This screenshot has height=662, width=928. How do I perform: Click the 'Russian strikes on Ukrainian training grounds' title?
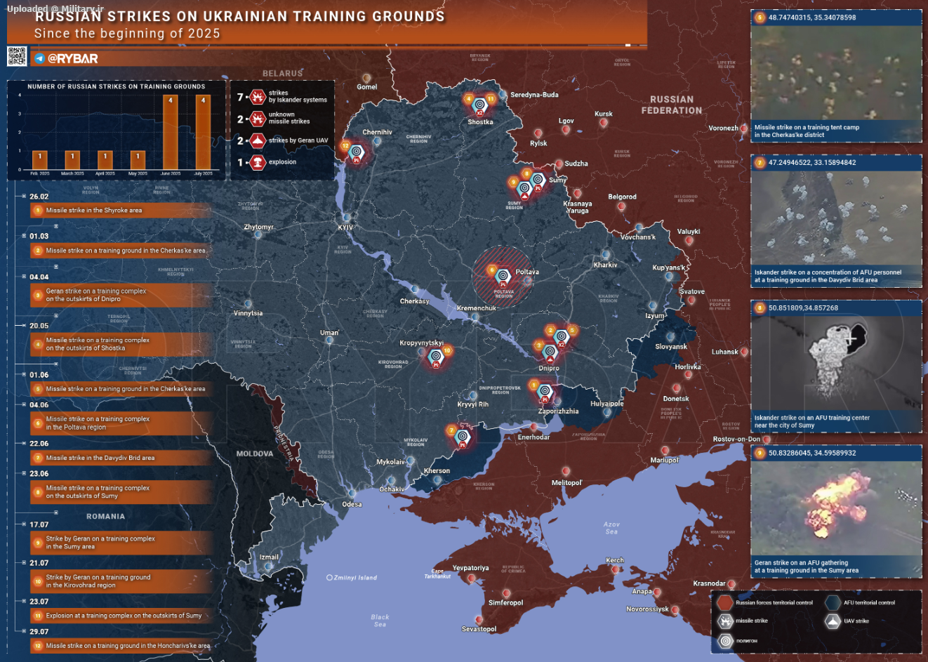click(239, 16)
